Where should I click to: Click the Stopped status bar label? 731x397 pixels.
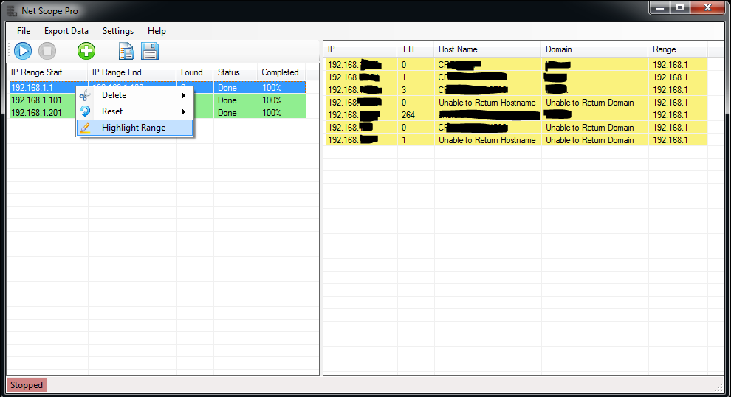click(27, 385)
